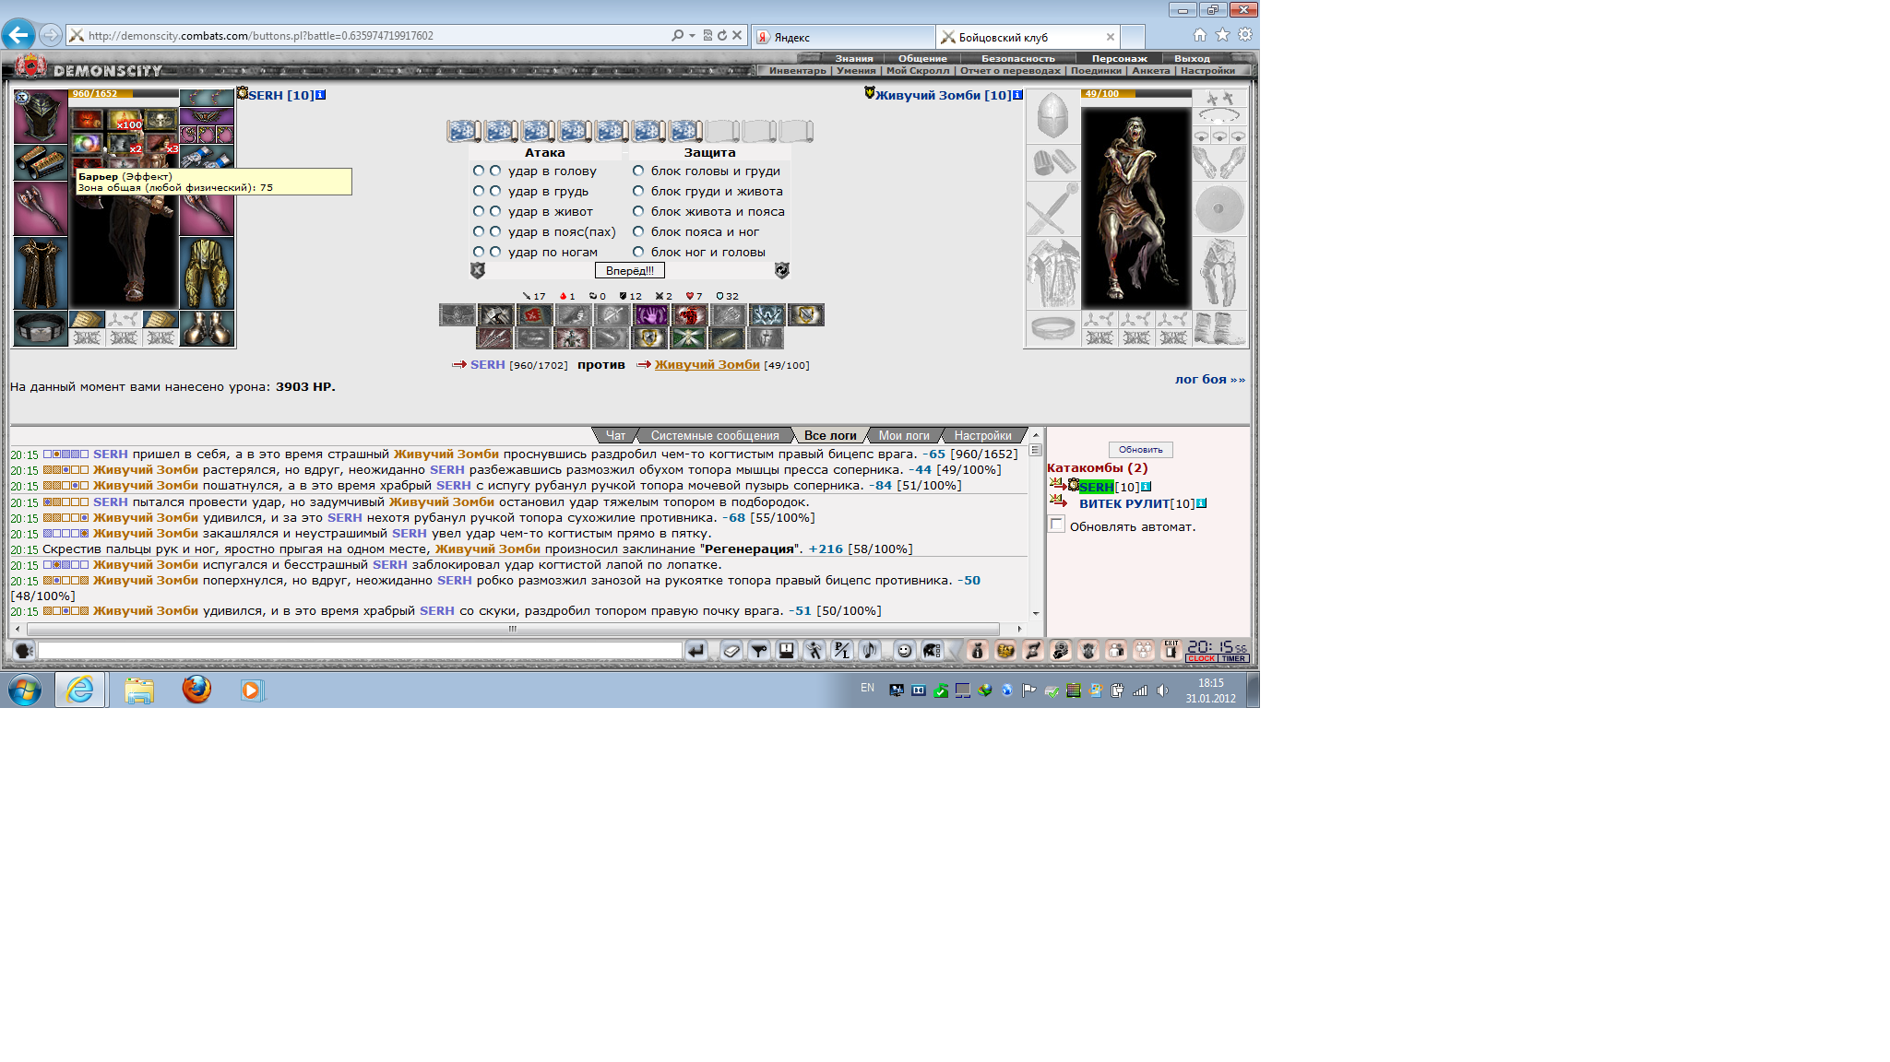Open Firefox from the taskbar
Screen dimensions: 1890x1062
click(196, 690)
